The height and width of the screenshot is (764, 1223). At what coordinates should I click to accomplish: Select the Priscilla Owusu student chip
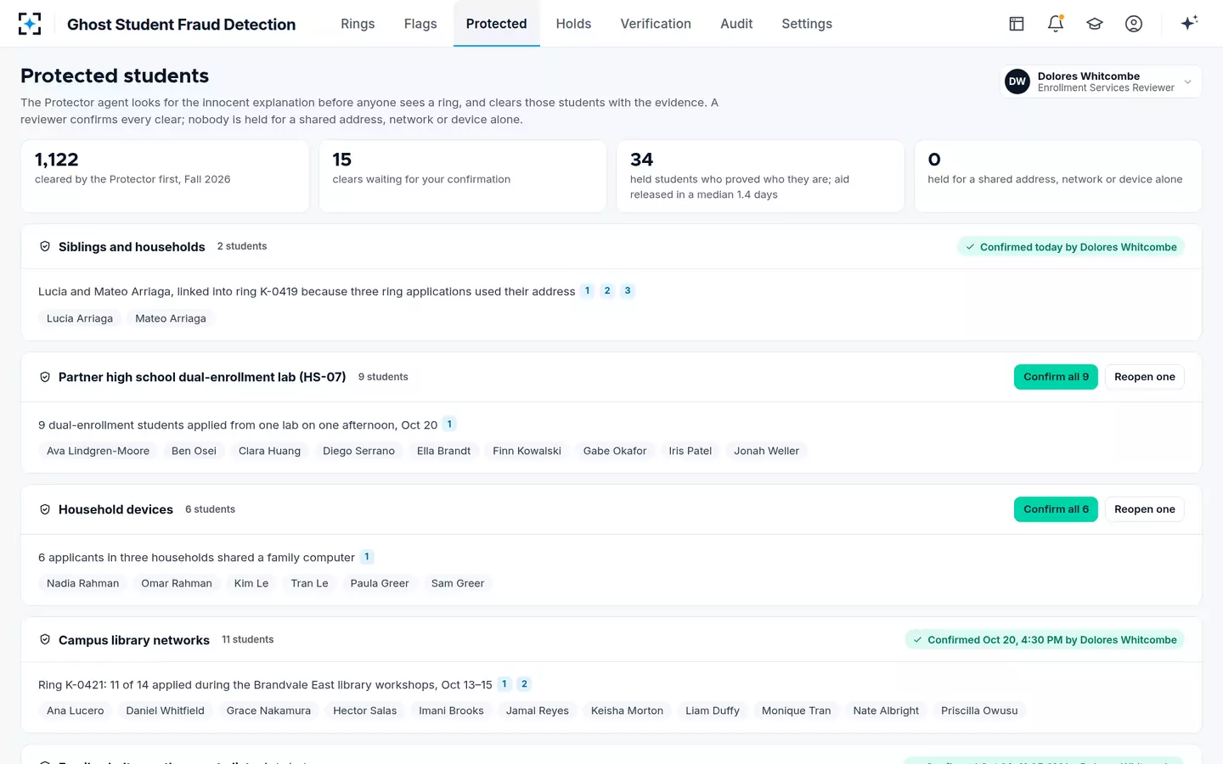click(x=979, y=711)
